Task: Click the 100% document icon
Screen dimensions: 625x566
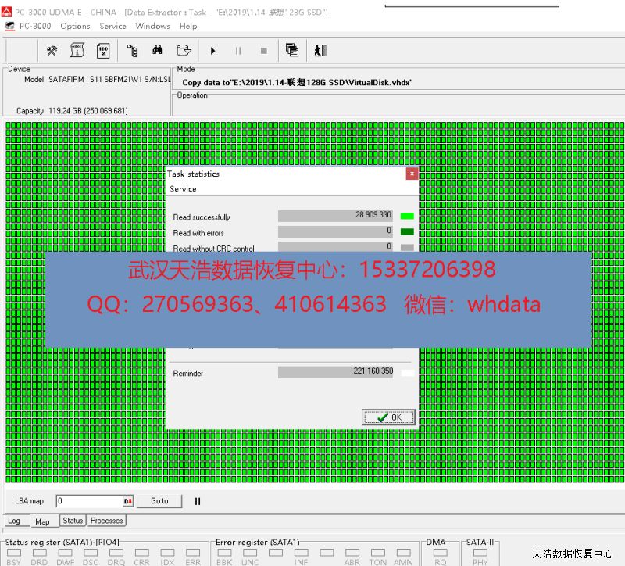Action: 102,51
